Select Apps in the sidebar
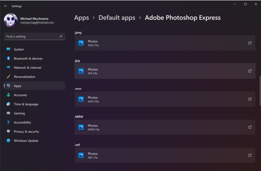The height and width of the screenshot is (171, 261). pyautogui.click(x=34, y=86)
